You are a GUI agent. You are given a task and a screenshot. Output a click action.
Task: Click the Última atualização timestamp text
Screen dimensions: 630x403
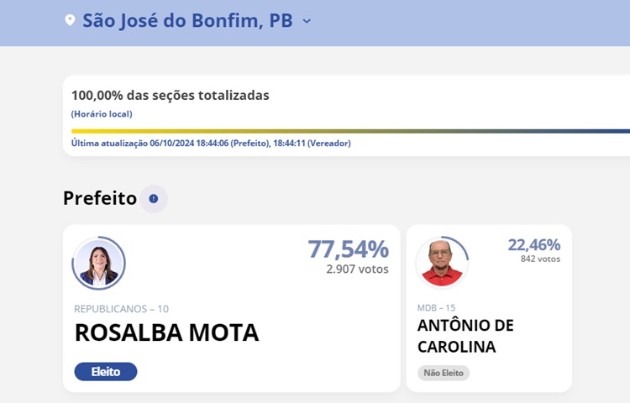(x=211, y=144)
